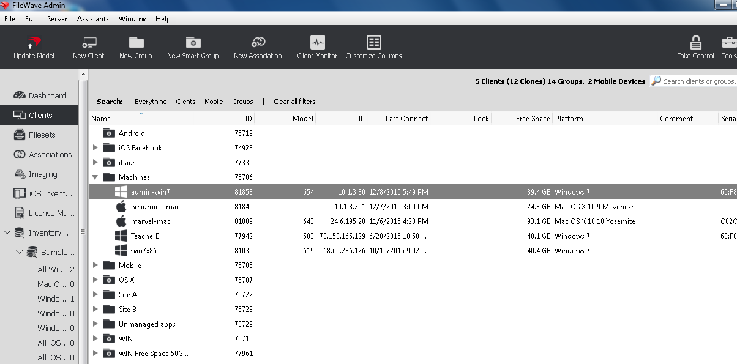Open Associations in the sidebar
This screenshot has height=364, width=737.
point(43,154)
